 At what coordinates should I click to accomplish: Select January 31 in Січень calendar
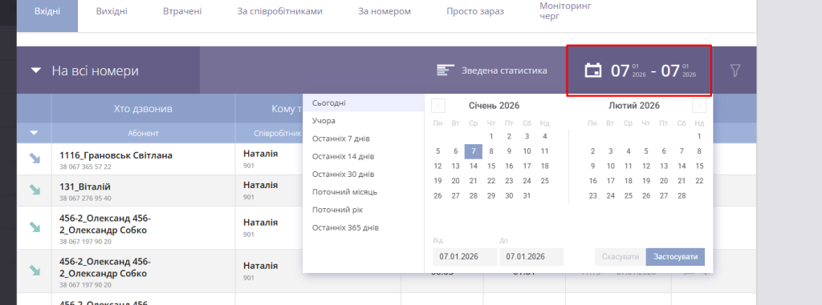[527, 195]
